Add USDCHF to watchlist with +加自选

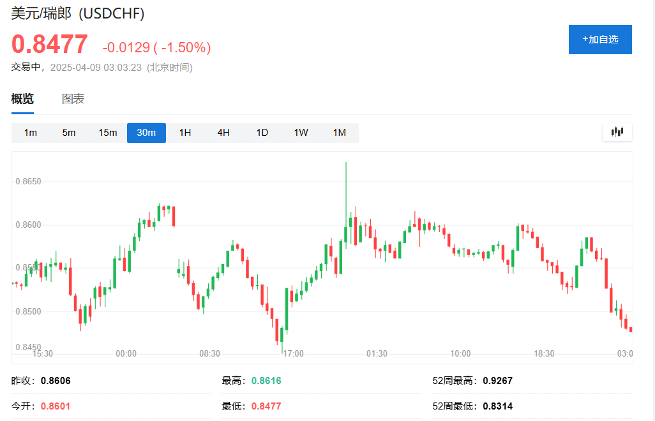point(600,40)
